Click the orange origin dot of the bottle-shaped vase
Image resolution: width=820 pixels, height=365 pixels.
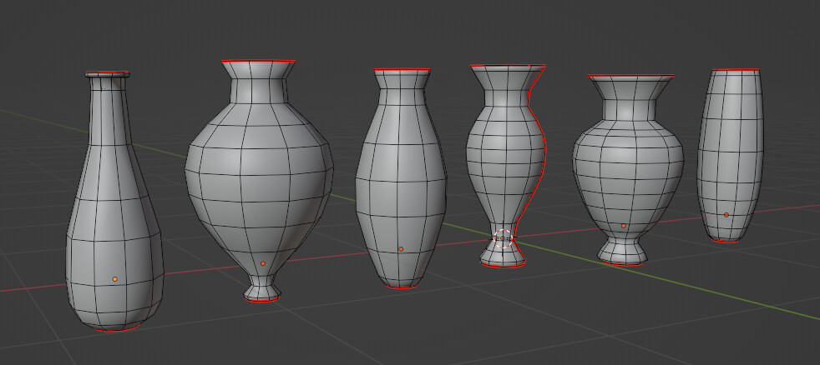point(115,279)
